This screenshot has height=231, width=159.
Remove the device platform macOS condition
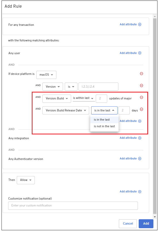click(141, 74)
